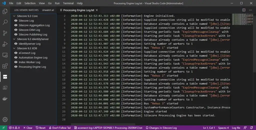Open the Source Control view
This screenshot has height=130, width=256.
(x=5, y=33)
